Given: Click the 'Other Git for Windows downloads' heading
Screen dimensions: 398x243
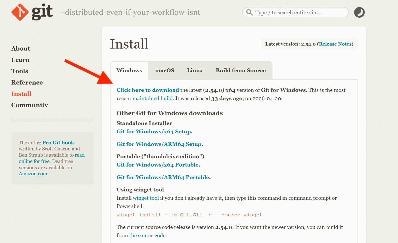Looking at the screenshot, I should (170, 113).
